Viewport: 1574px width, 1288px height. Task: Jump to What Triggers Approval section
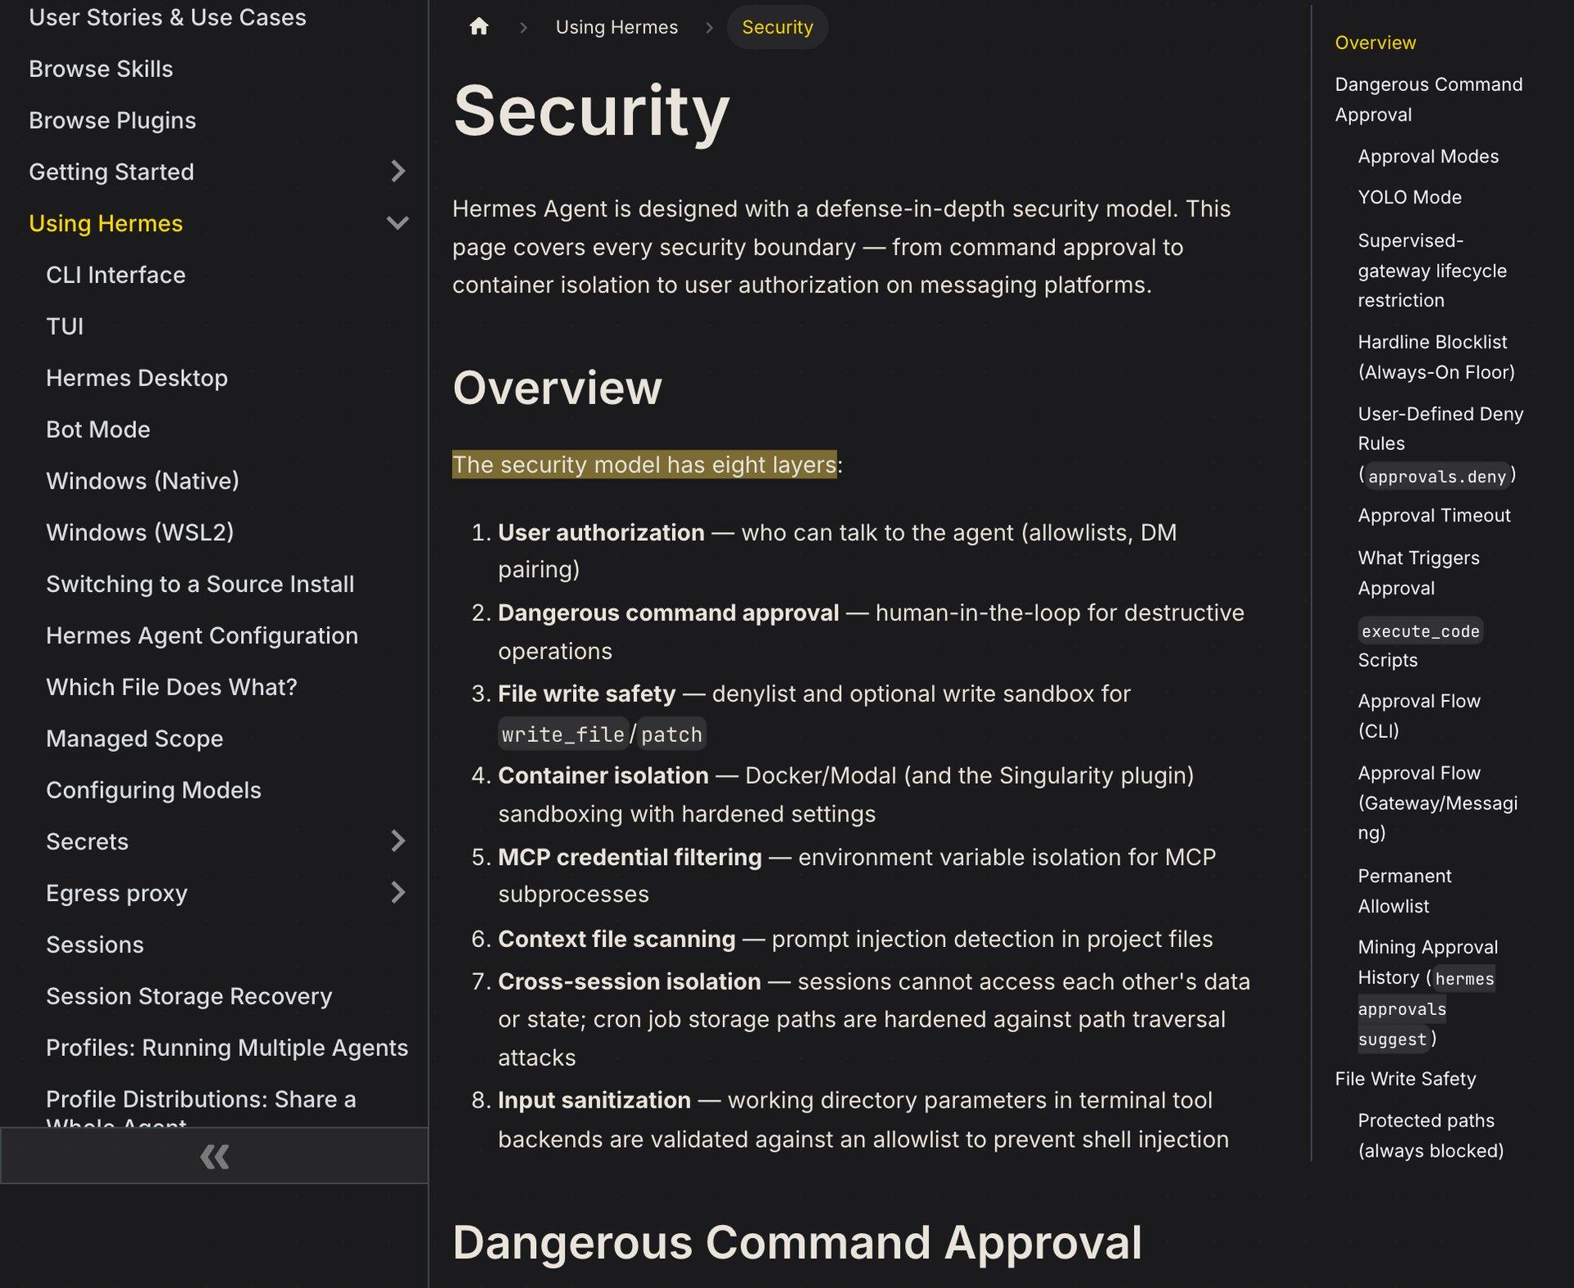(1418, 573)
